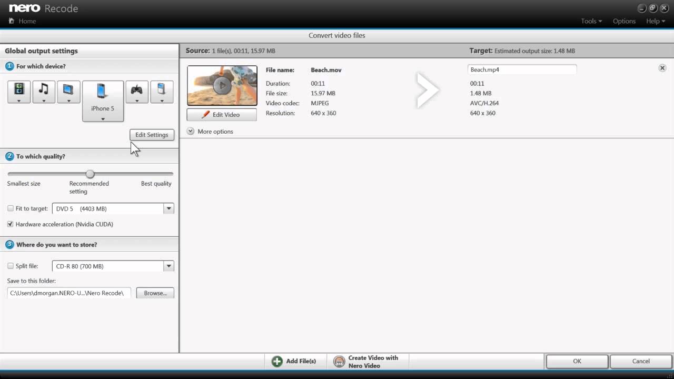Click the Beach.mp4 output name field
This screenshot has height=379, width=674.
[522, 69]
